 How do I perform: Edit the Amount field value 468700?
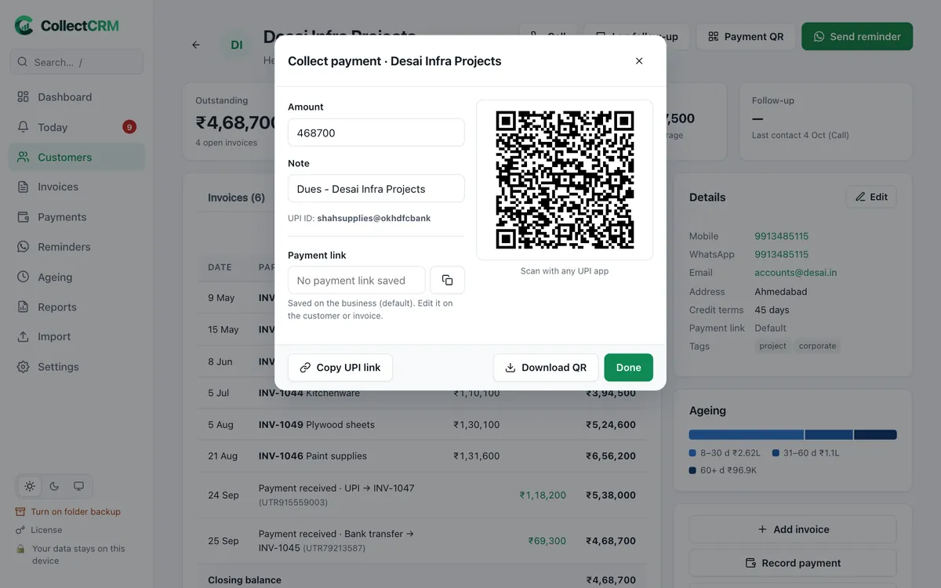click(376, 132)
